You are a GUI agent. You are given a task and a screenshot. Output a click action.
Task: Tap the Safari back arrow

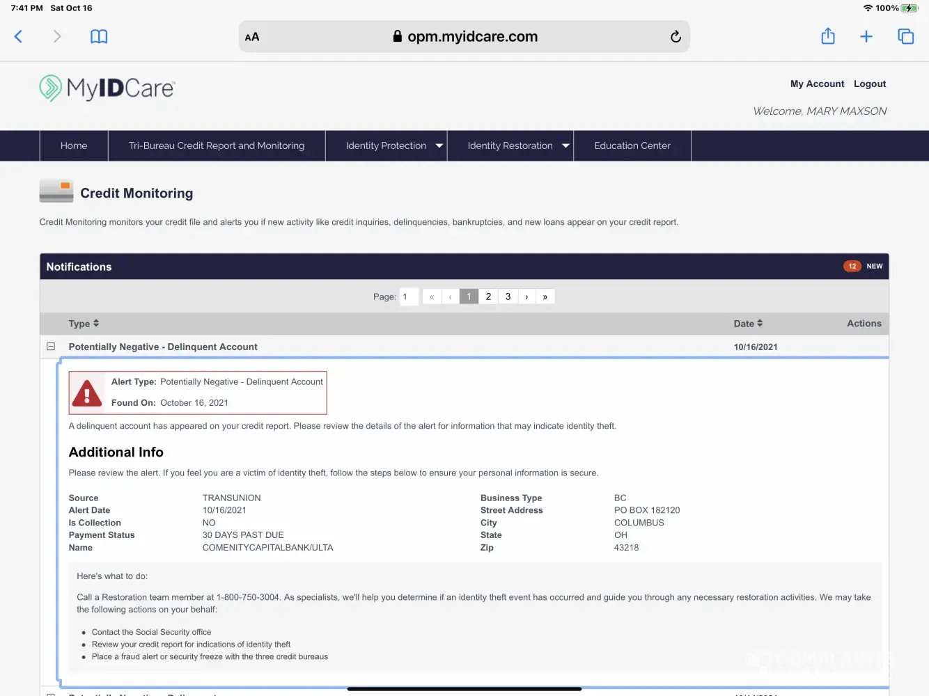point(19,36)
